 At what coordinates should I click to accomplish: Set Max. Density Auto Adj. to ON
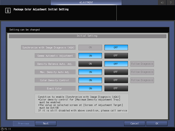tap(90, 72)
